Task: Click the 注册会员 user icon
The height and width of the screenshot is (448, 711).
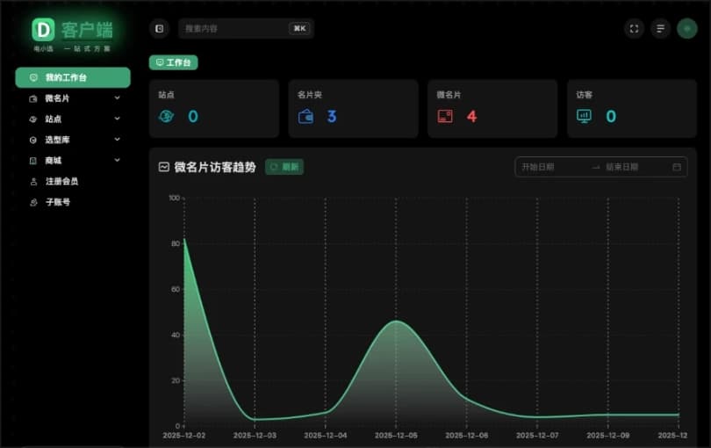Action: point(33,182)
